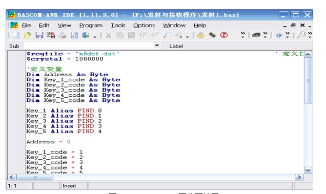The image size is (326, 194).
Task: Expand toolbar overflow chevron after syntax check icon
Action: pos(242,35)
